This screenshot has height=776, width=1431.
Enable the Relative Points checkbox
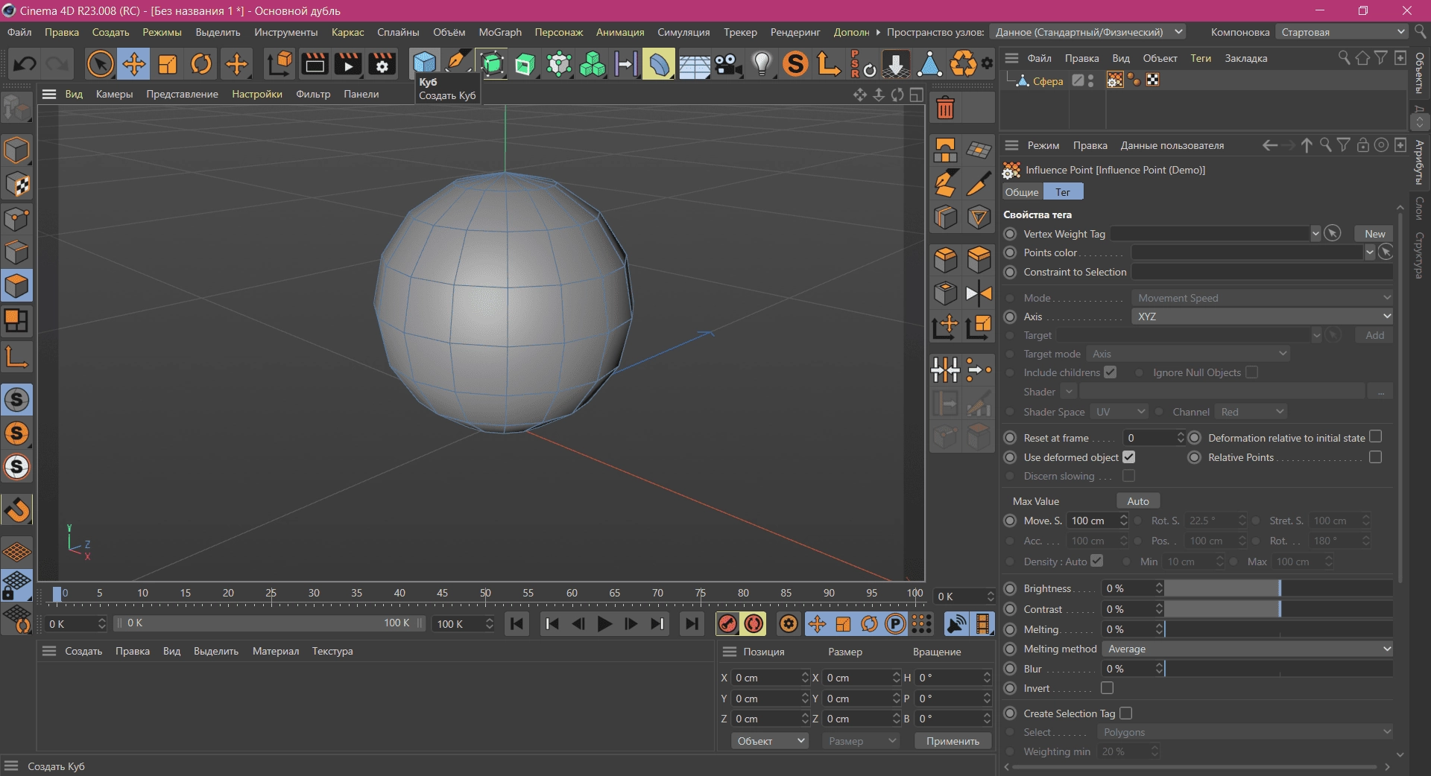pos(1376,457)
